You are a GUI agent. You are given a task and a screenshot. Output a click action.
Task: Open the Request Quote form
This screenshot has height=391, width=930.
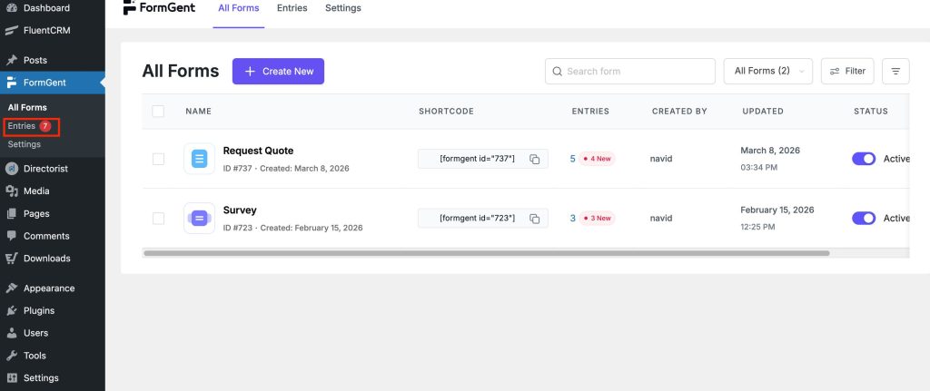pyautogui.click(x=258, y=151)
